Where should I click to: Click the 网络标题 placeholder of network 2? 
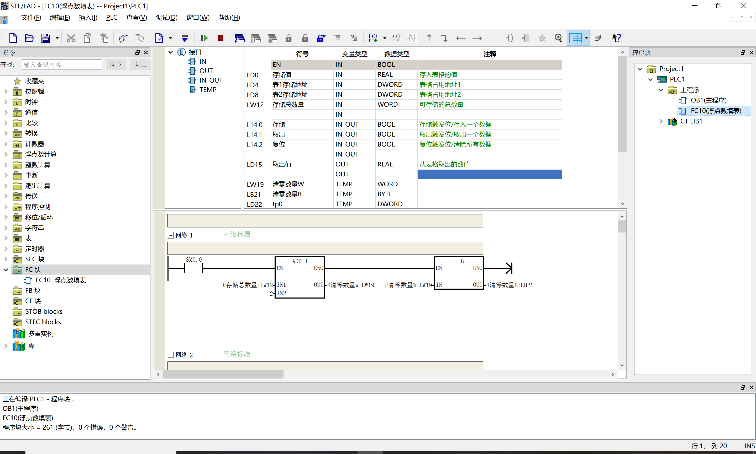237,354
